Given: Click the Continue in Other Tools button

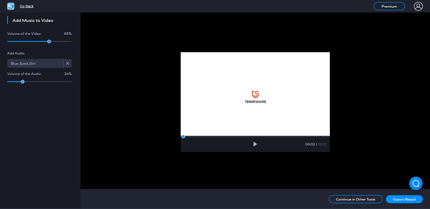Looking at the screenshot, I should click(x=355, y=199).
